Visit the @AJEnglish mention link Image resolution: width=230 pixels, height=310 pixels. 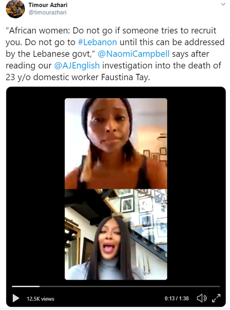click(x=77, y=65)
